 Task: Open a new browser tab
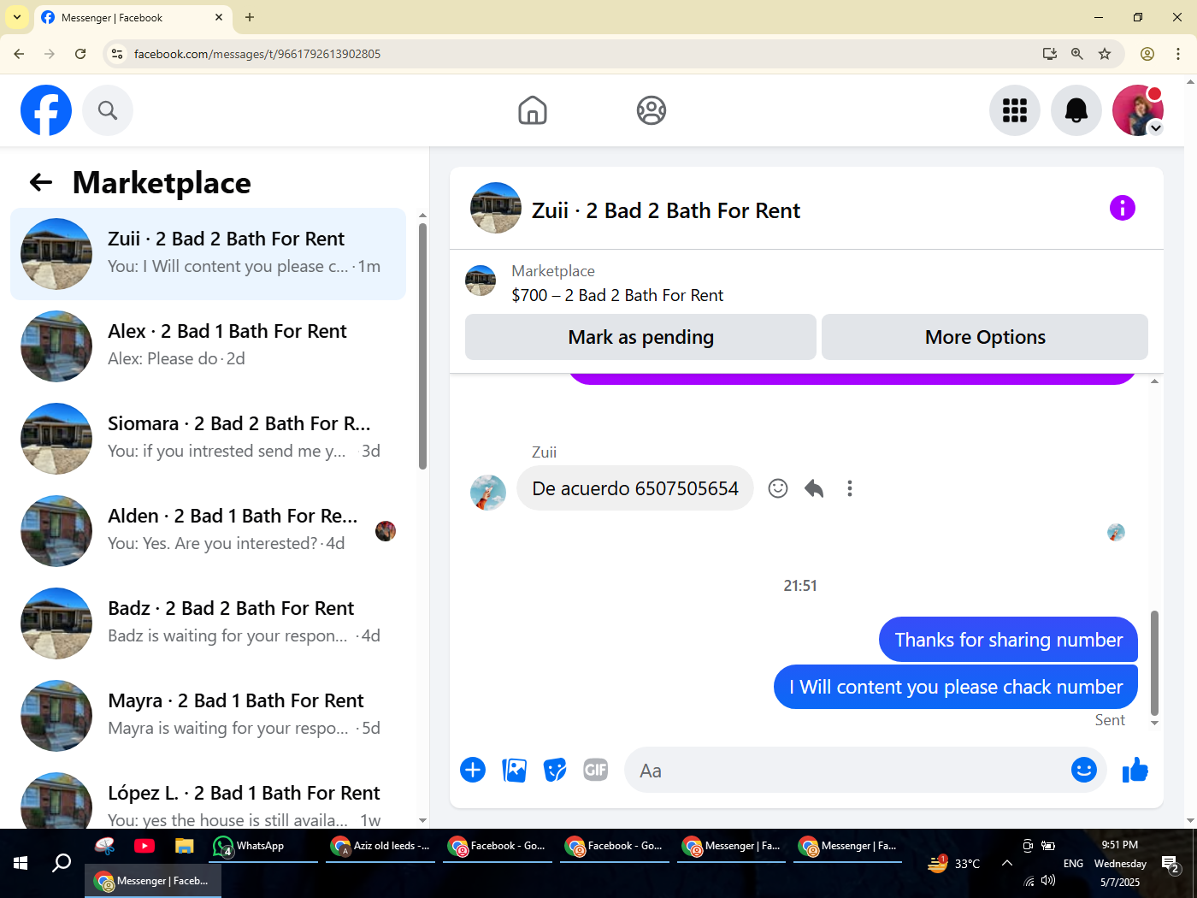point(250,17)
